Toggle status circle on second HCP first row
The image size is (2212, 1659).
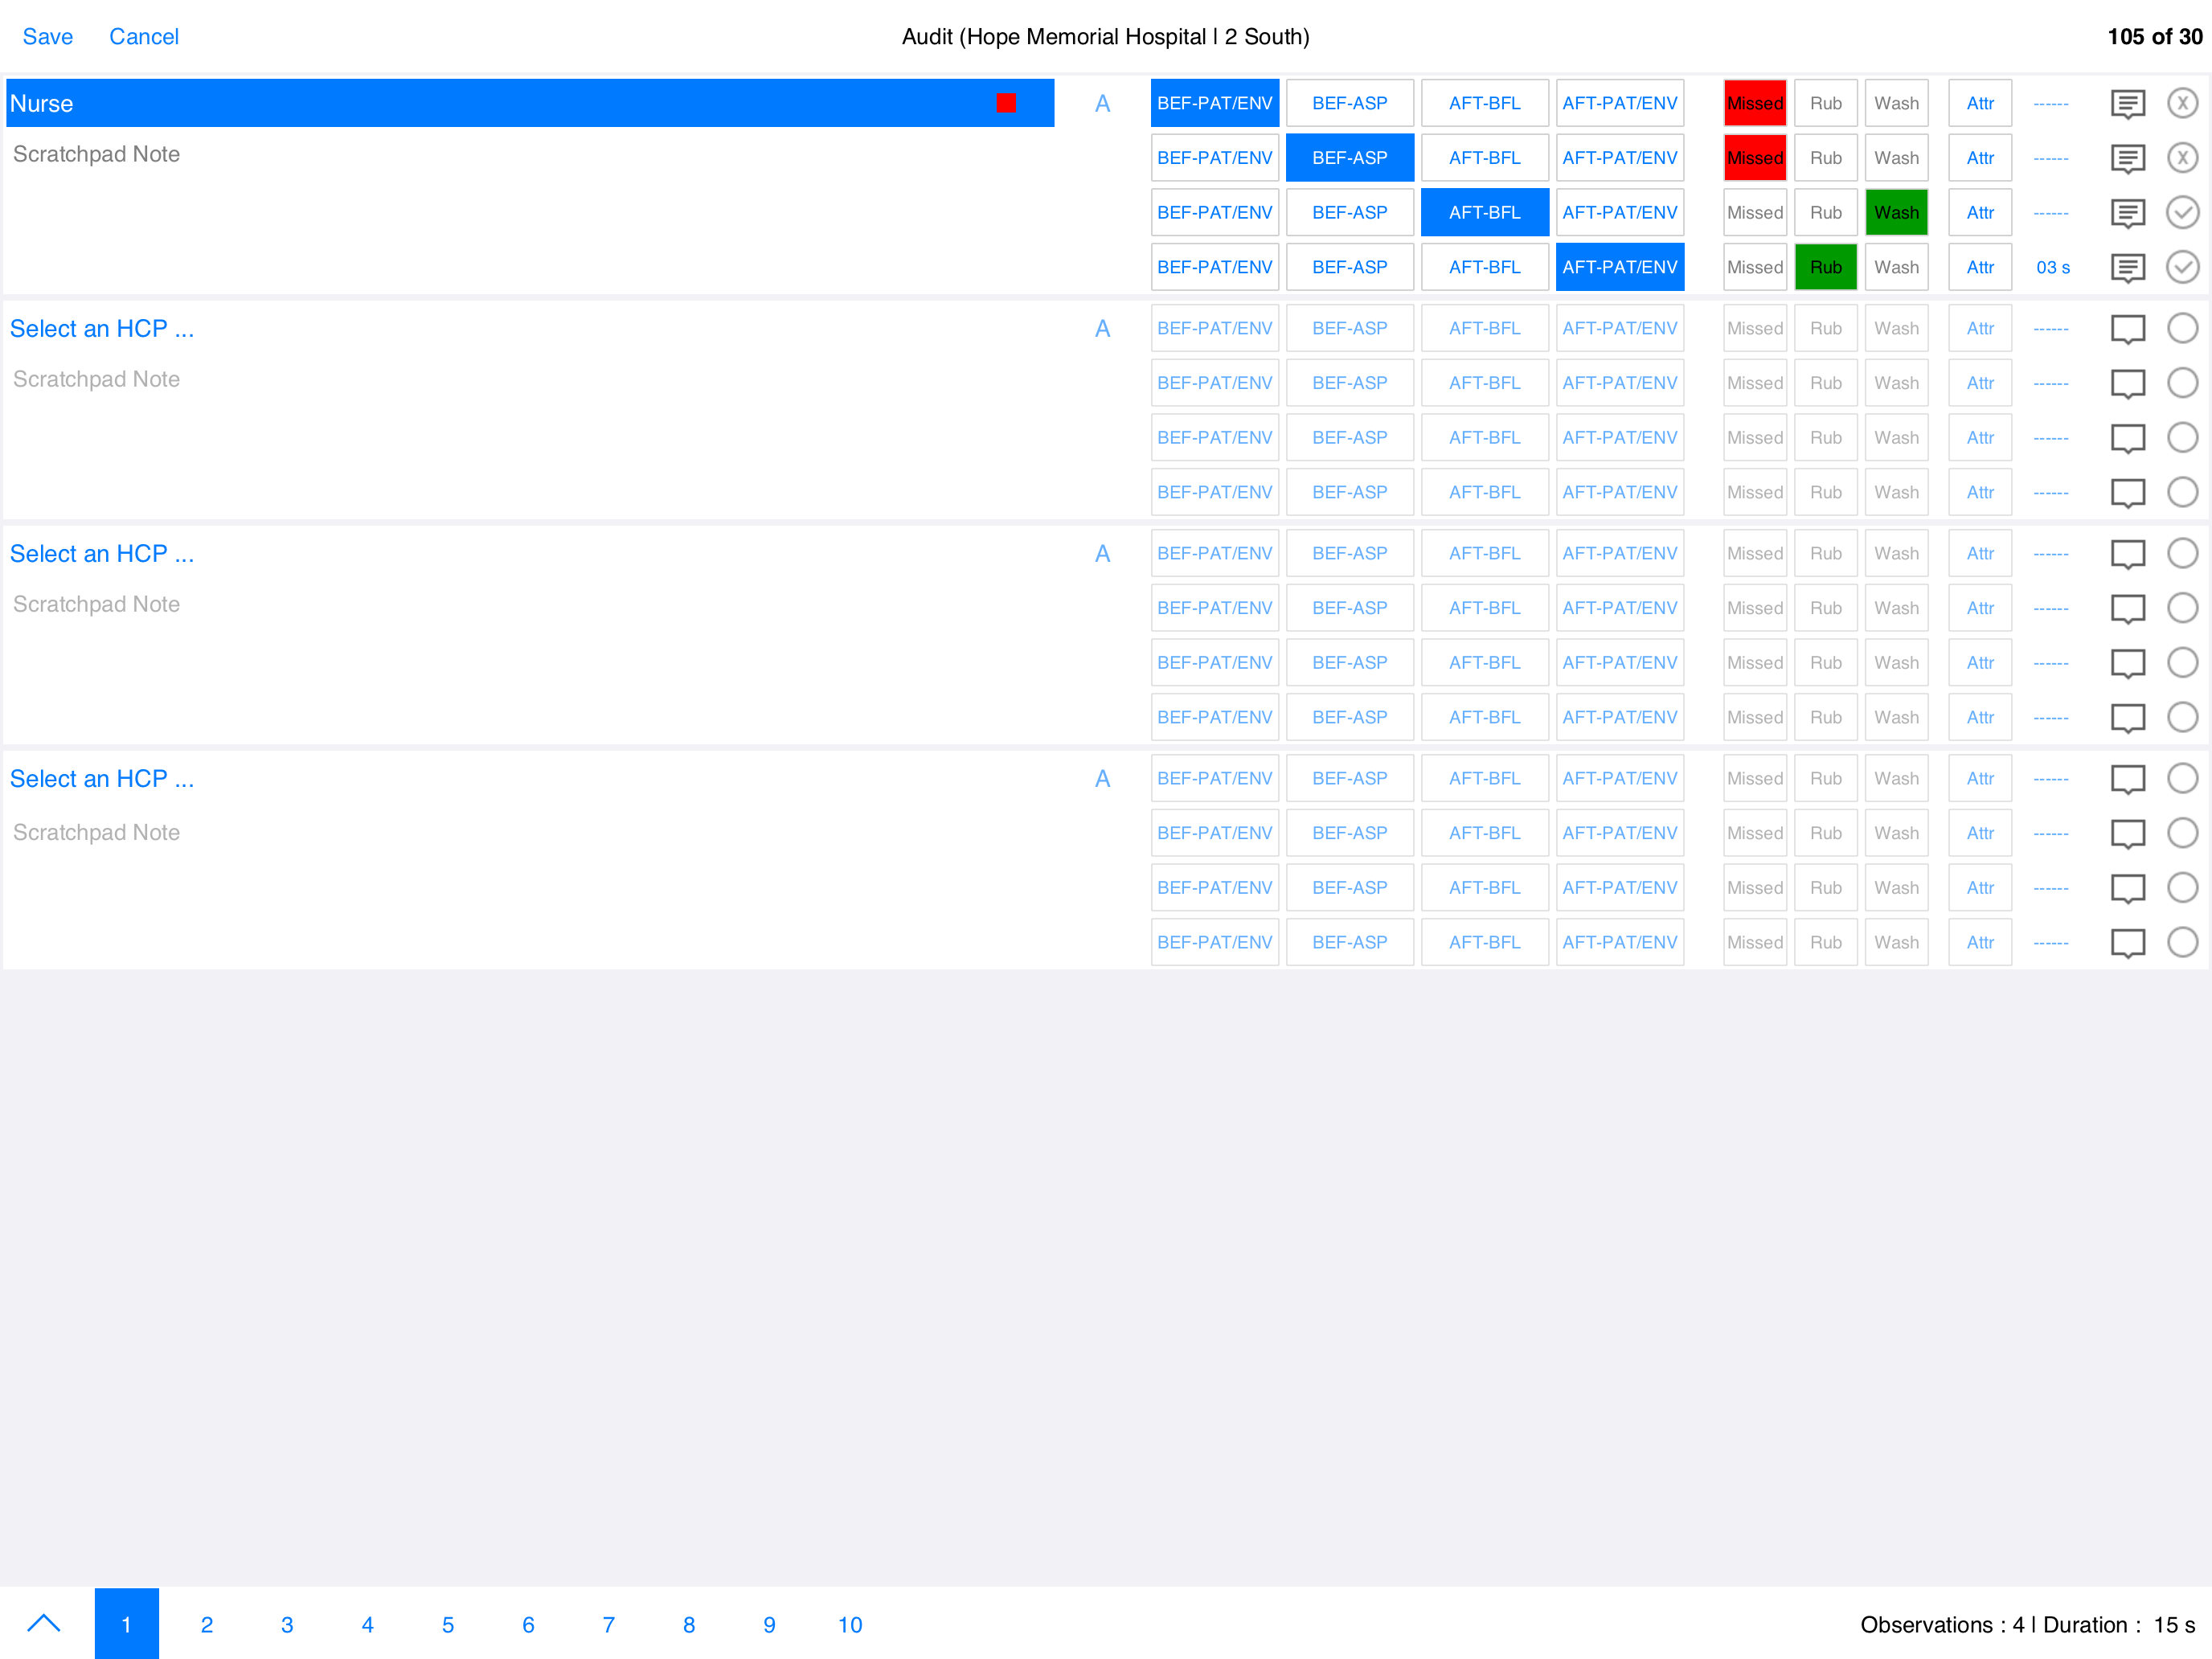2182,328
